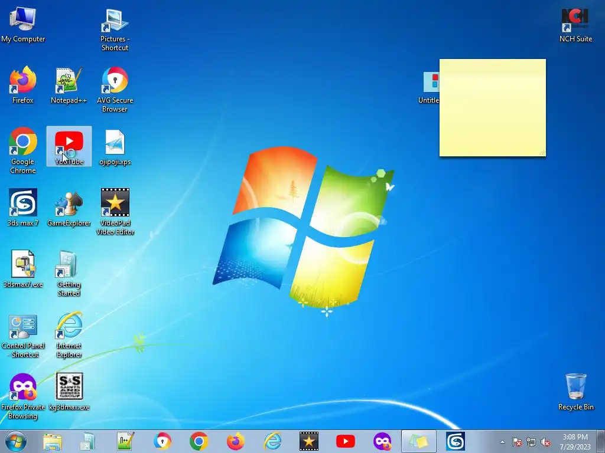This screenshot has height=453, width=605.
Task: Open Notepad++ from the taskbar
Action: [126, 441]
